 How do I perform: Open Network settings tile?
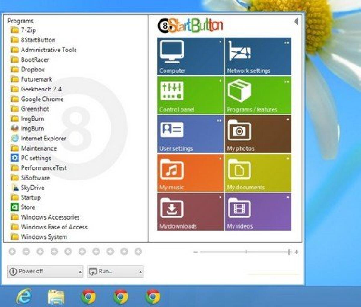[258, 56]
